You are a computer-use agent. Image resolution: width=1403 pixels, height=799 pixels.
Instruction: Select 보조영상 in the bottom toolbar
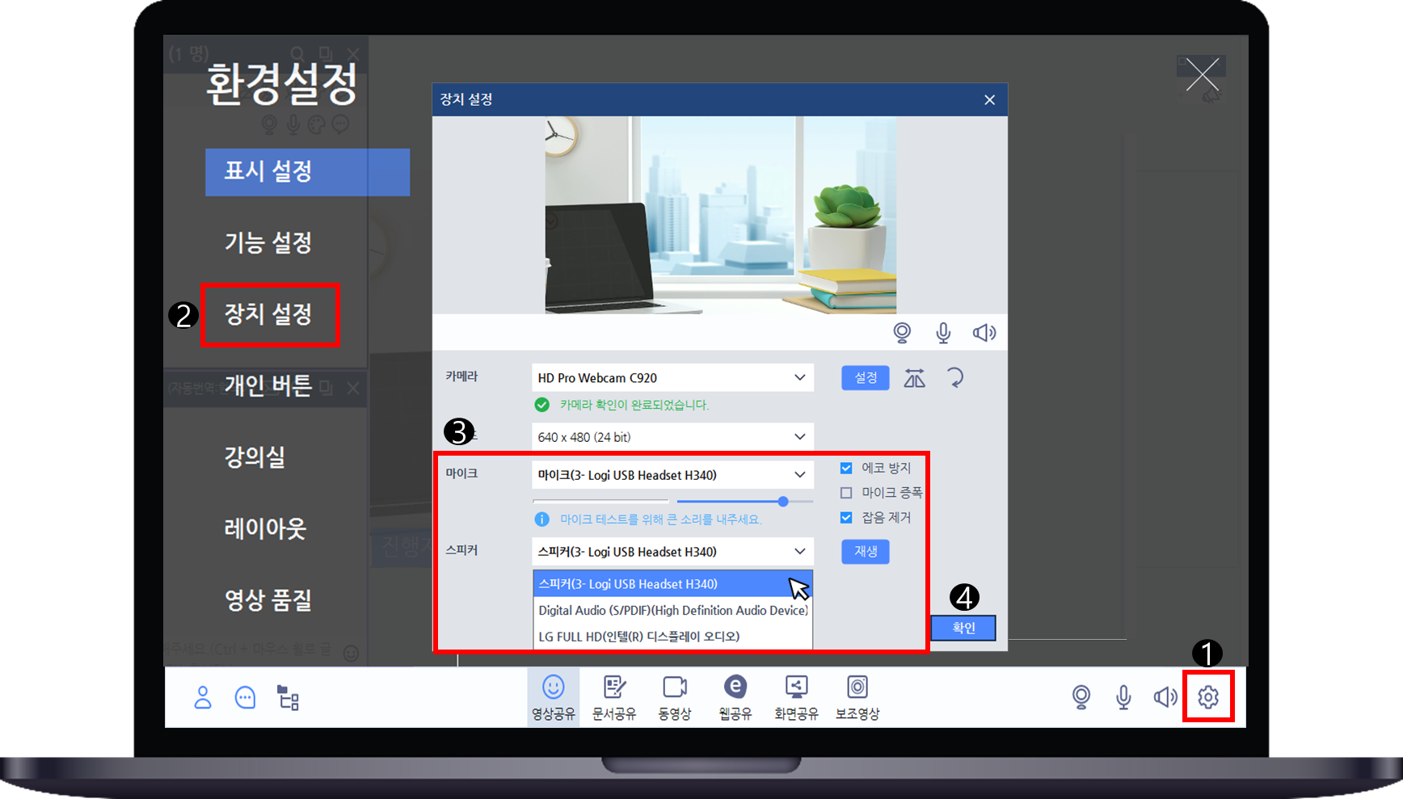tap(857, 697)
